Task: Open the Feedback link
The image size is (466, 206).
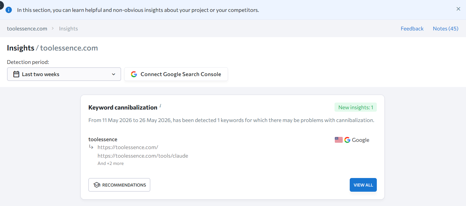Action: 412,29
